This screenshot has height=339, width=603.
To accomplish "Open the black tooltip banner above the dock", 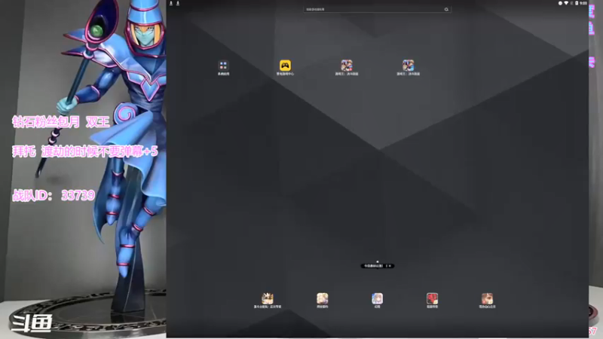I will click(x=378, y=266).
